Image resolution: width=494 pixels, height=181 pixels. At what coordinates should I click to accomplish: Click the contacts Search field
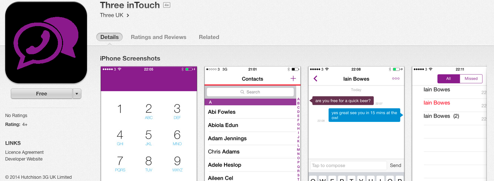pos(250,92)
